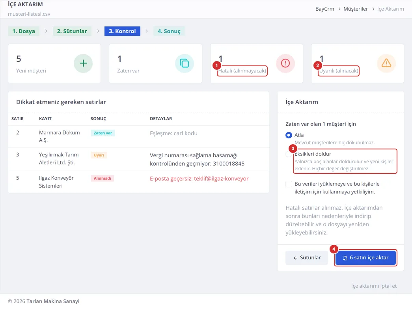Click Yeşilırmak Tarım Aletleri Ltd. Şti. record
Screen dimensions: 412x309
[59, 159]
